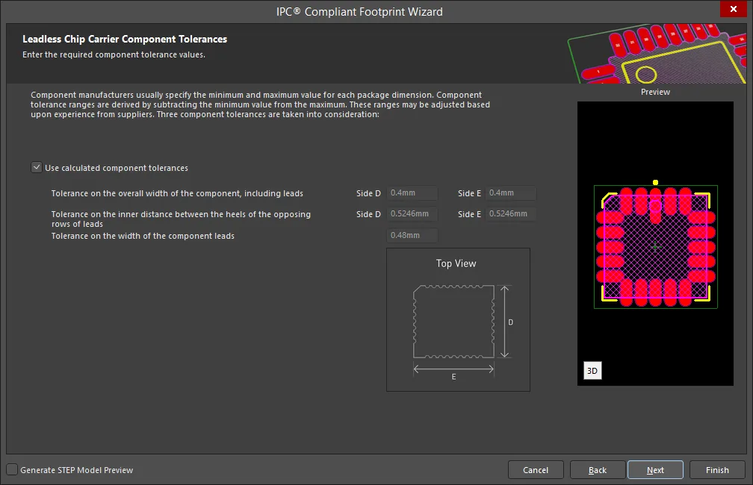This screenshot has width=753, height=485.
Task: Select the heel distance Side E tolerance field
Action: click(510, 214)
